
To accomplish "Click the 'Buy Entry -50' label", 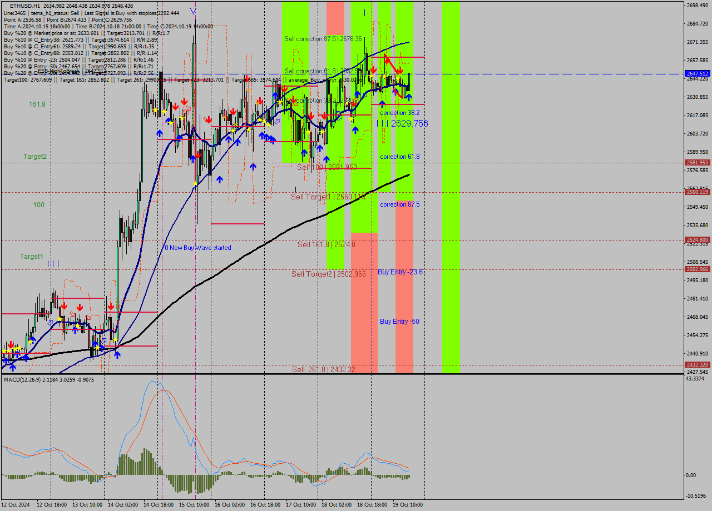I will (x=399, y=321).
